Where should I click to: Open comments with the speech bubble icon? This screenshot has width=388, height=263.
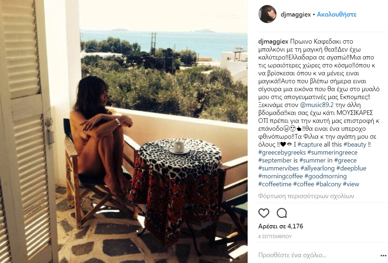(x=281, y=213)
